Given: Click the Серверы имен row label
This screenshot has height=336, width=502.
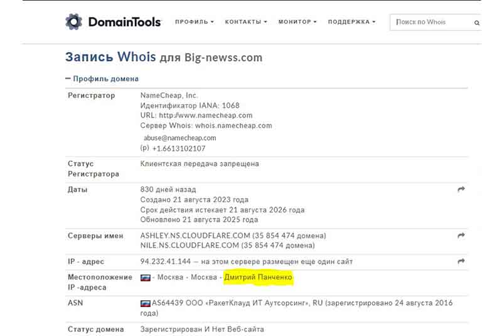Looking at the screenshot, I should [95, 236].
